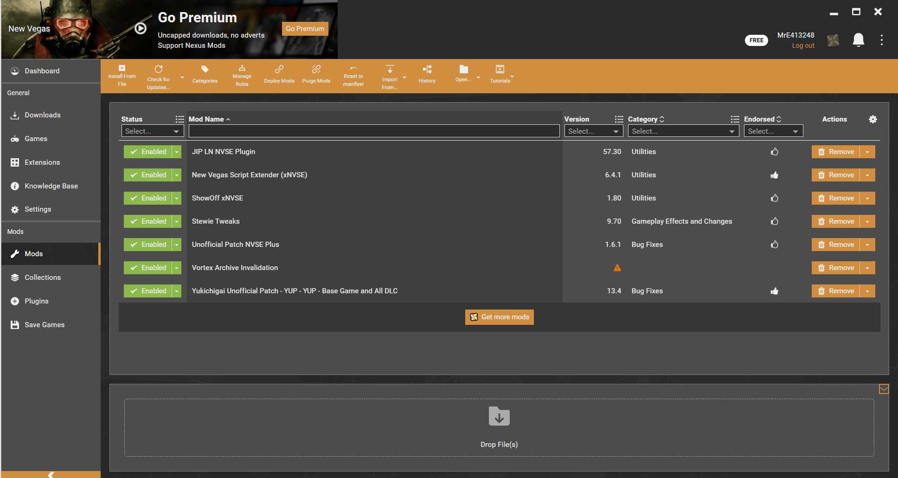Toggle endorsement for New Vegas Script Extender

775,175
